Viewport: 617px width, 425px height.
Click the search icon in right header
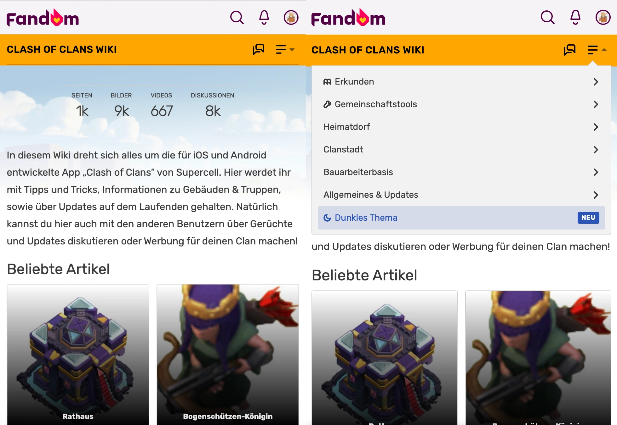coord(547,18)
